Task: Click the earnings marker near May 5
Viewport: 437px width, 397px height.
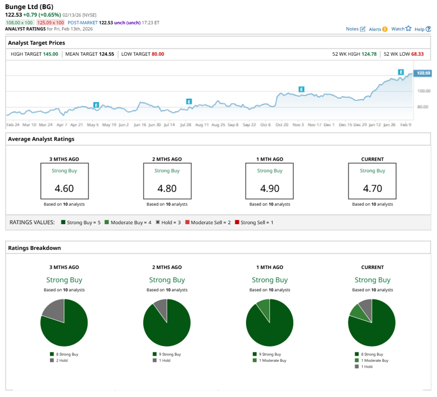Action: [96, 104]
